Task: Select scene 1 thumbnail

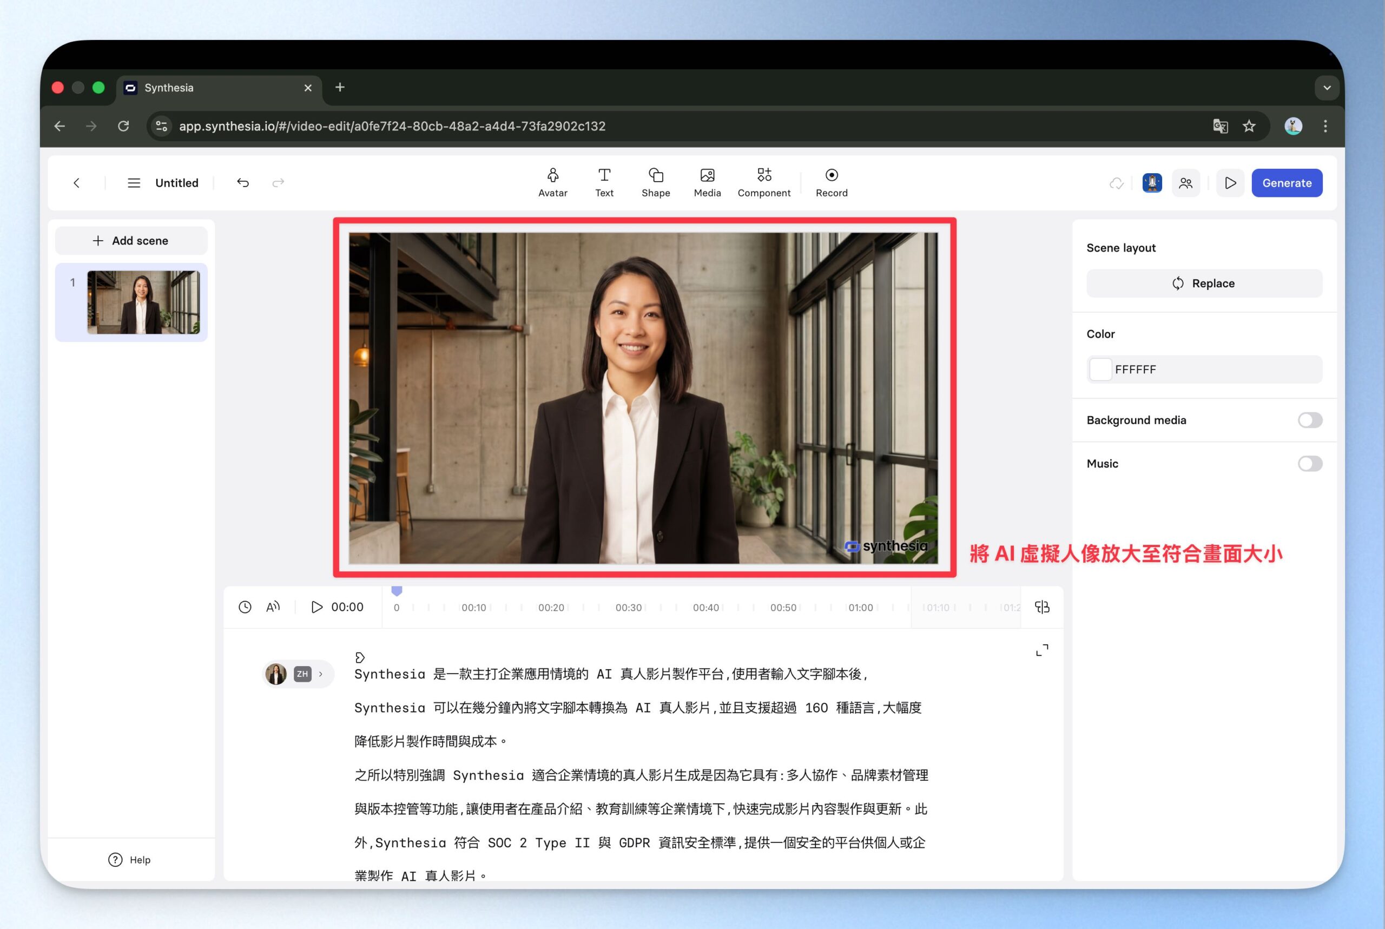Action: point(143,302)
